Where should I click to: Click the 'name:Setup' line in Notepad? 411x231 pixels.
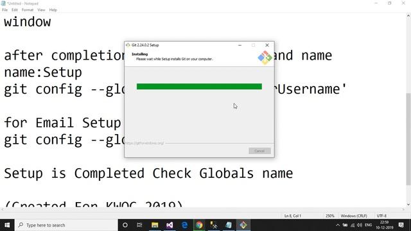[43, 73]
